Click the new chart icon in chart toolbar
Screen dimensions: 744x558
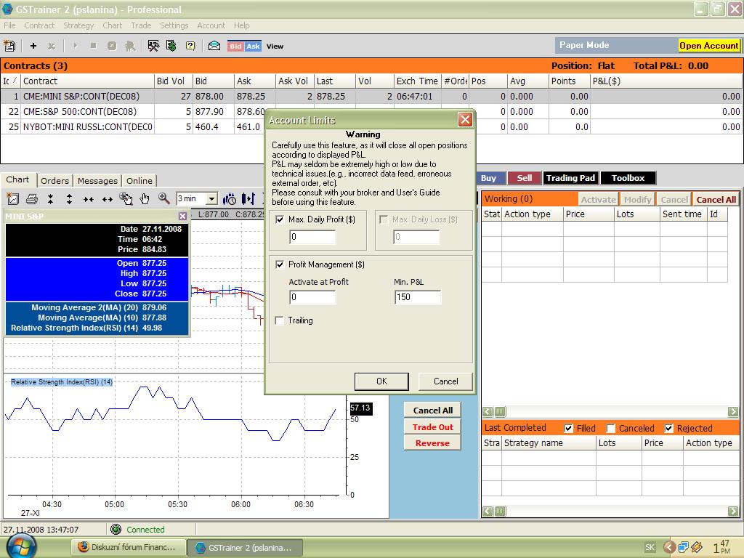click(12, 198)
